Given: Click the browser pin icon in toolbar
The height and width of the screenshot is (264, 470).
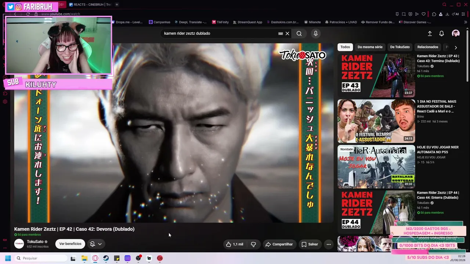Looking at the screenshot, I should tap(397, 14).
